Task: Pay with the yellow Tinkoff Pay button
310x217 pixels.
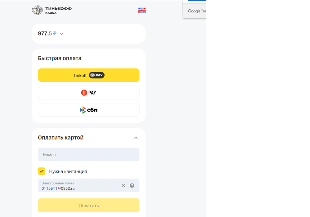Action: pos(88,75)
